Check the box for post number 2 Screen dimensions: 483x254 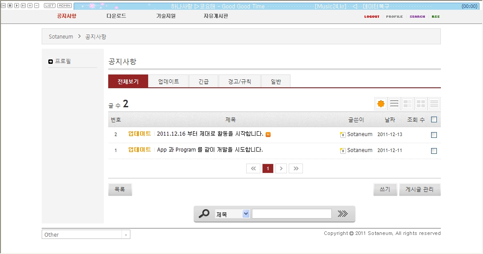(434, 135)
